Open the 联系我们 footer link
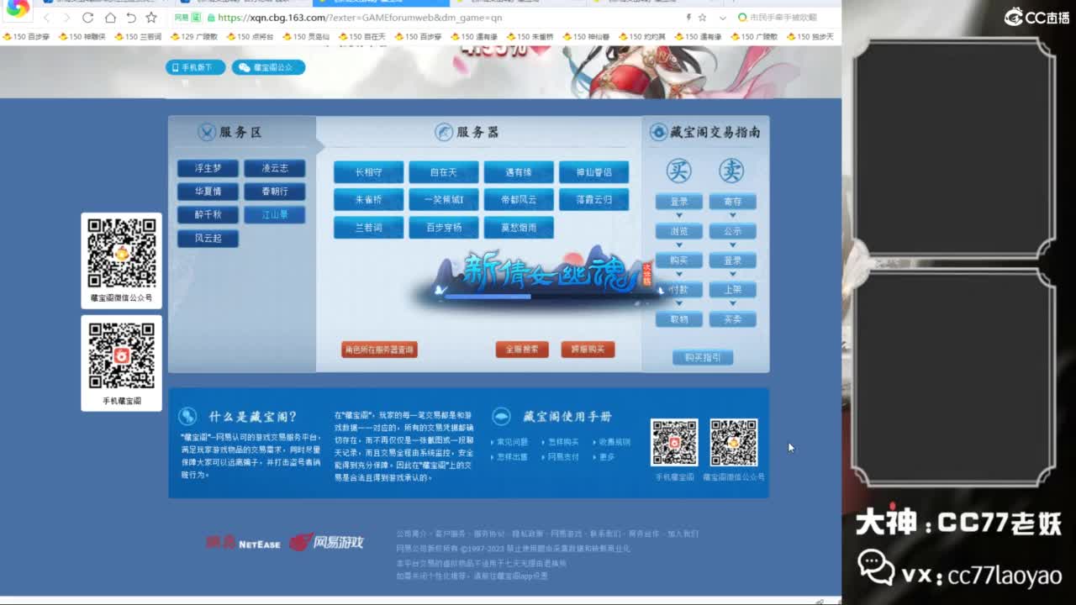Screen dimensions: 1076x605 605,534
